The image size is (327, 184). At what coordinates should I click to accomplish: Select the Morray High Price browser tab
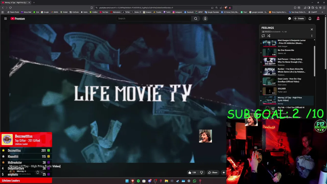16,3
